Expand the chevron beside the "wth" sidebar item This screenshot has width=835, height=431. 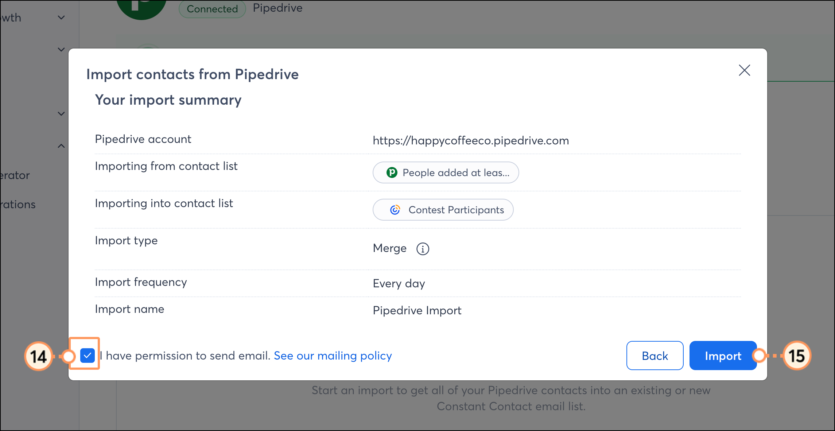[x=61, y=17]
